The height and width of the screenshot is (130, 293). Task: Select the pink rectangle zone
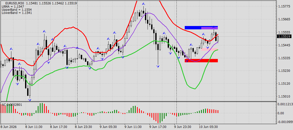(x=209, y=49)
